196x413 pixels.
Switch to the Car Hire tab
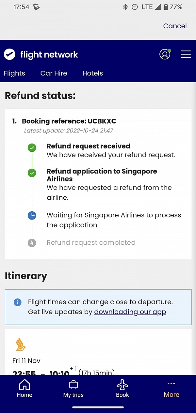pos(54,73)
